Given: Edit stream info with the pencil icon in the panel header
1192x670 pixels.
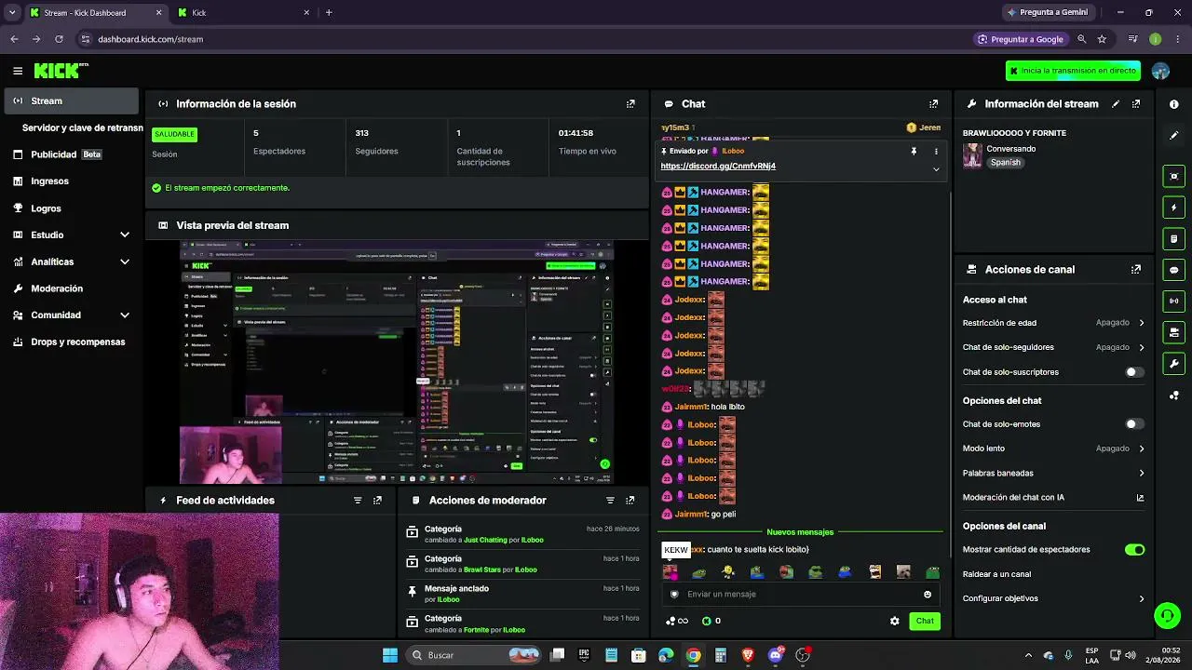Looking at the screenshot, I should [x=1116, y=104].
